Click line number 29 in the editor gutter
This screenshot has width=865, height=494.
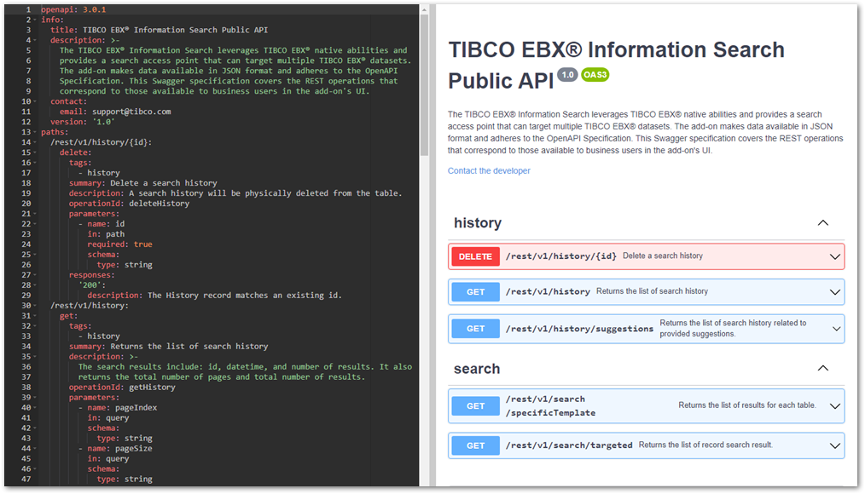(26, 296)
